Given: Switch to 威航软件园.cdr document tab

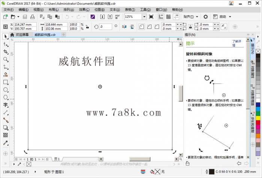Looking at the screenshot, I should [45, 35].
